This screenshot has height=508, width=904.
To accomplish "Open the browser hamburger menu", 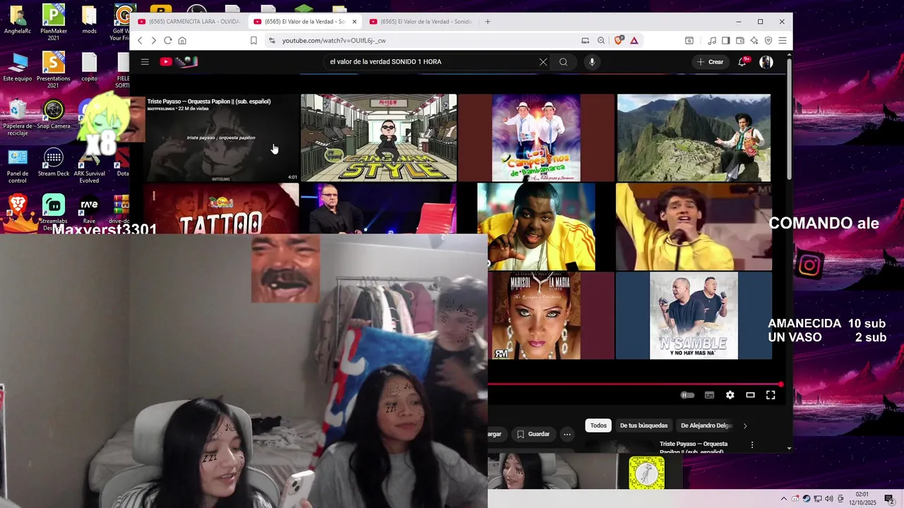I will 783,41.
